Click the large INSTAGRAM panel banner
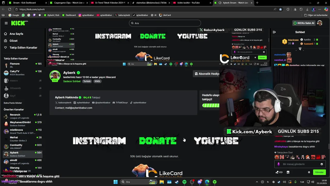 coord(99,141)
